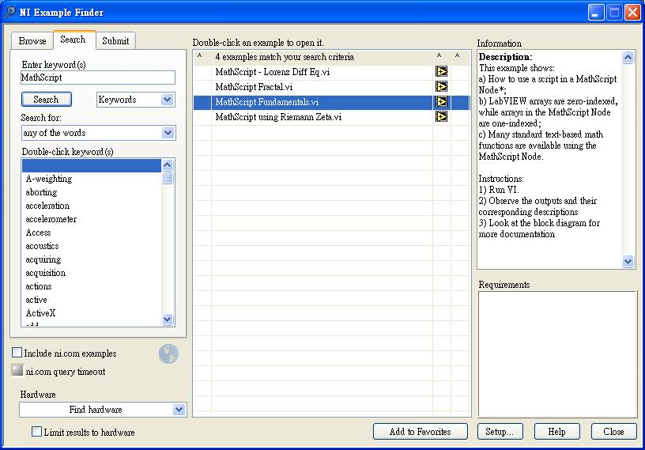Click the Requirements text box

click(x=557, y=354)
